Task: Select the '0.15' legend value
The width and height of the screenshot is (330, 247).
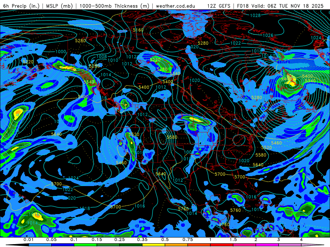Action: 97,240
